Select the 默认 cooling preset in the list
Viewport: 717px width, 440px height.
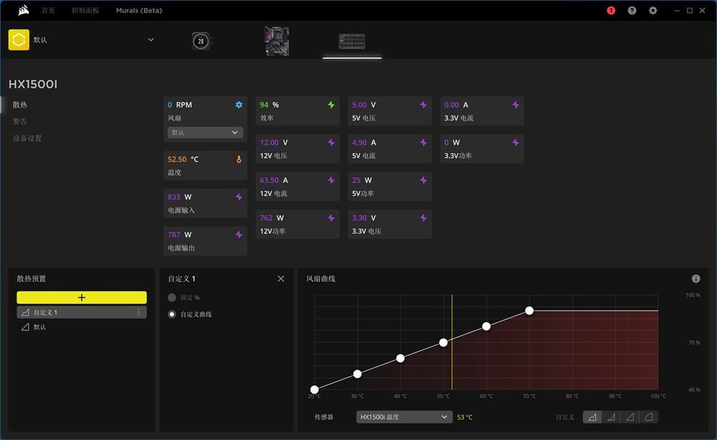pos(82,327)
